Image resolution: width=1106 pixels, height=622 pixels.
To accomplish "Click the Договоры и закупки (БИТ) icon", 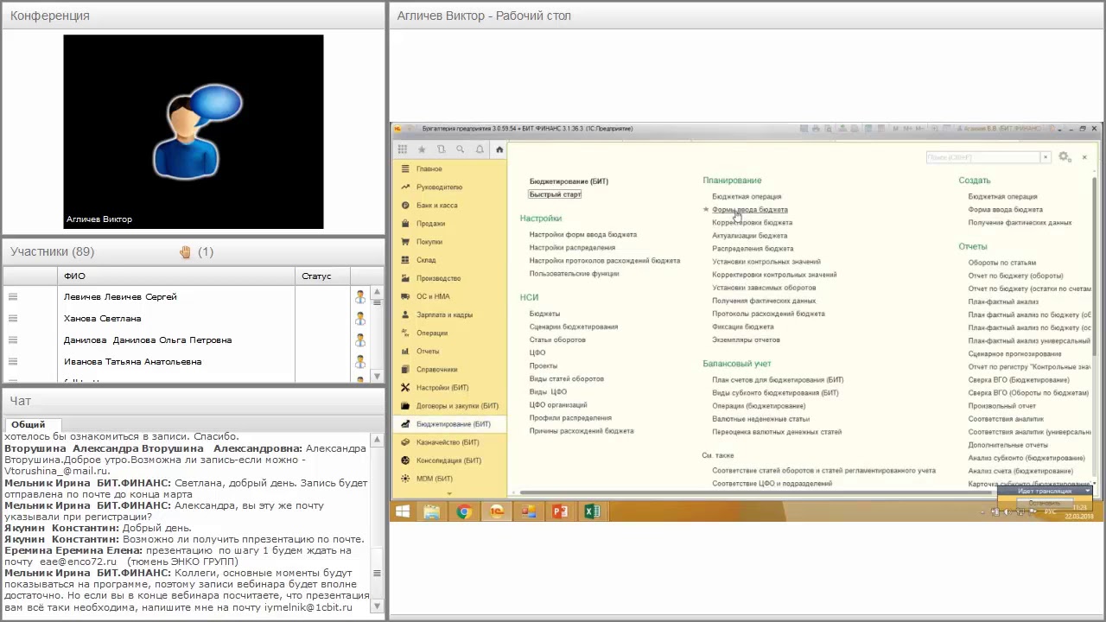I will coord(405,406).
